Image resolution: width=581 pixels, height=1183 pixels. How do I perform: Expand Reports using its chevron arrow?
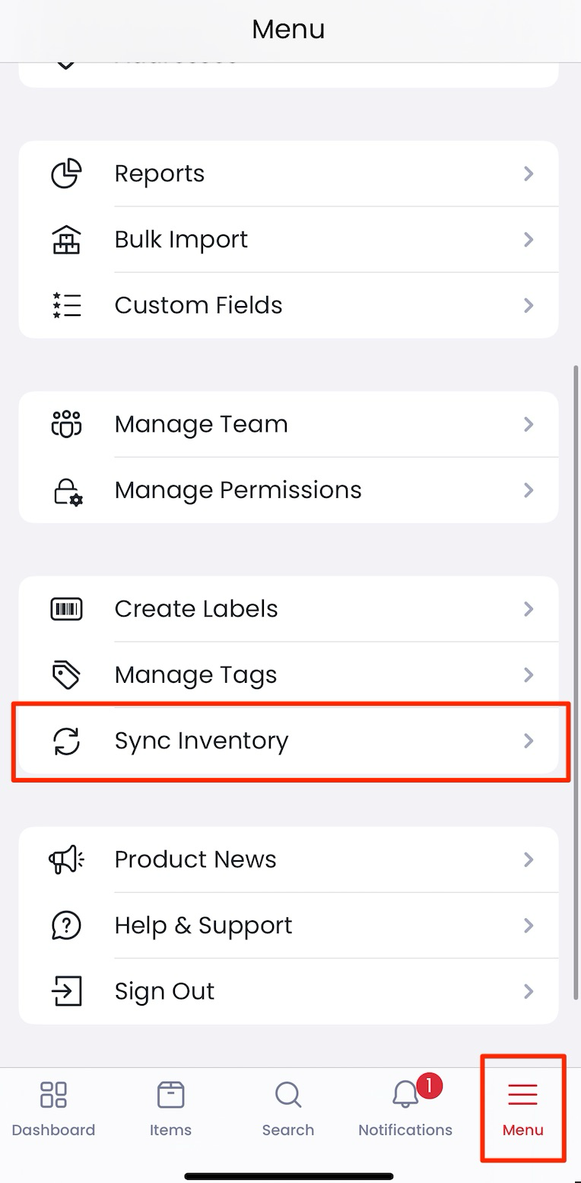pyautogui.click(x=529, y=174)
